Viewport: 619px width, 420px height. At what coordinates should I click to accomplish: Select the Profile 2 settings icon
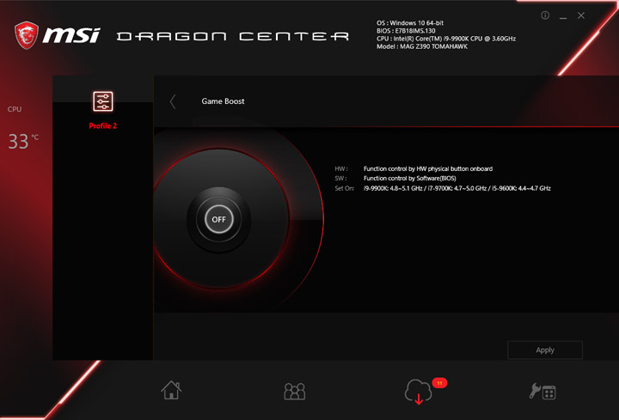click(102, 101)
